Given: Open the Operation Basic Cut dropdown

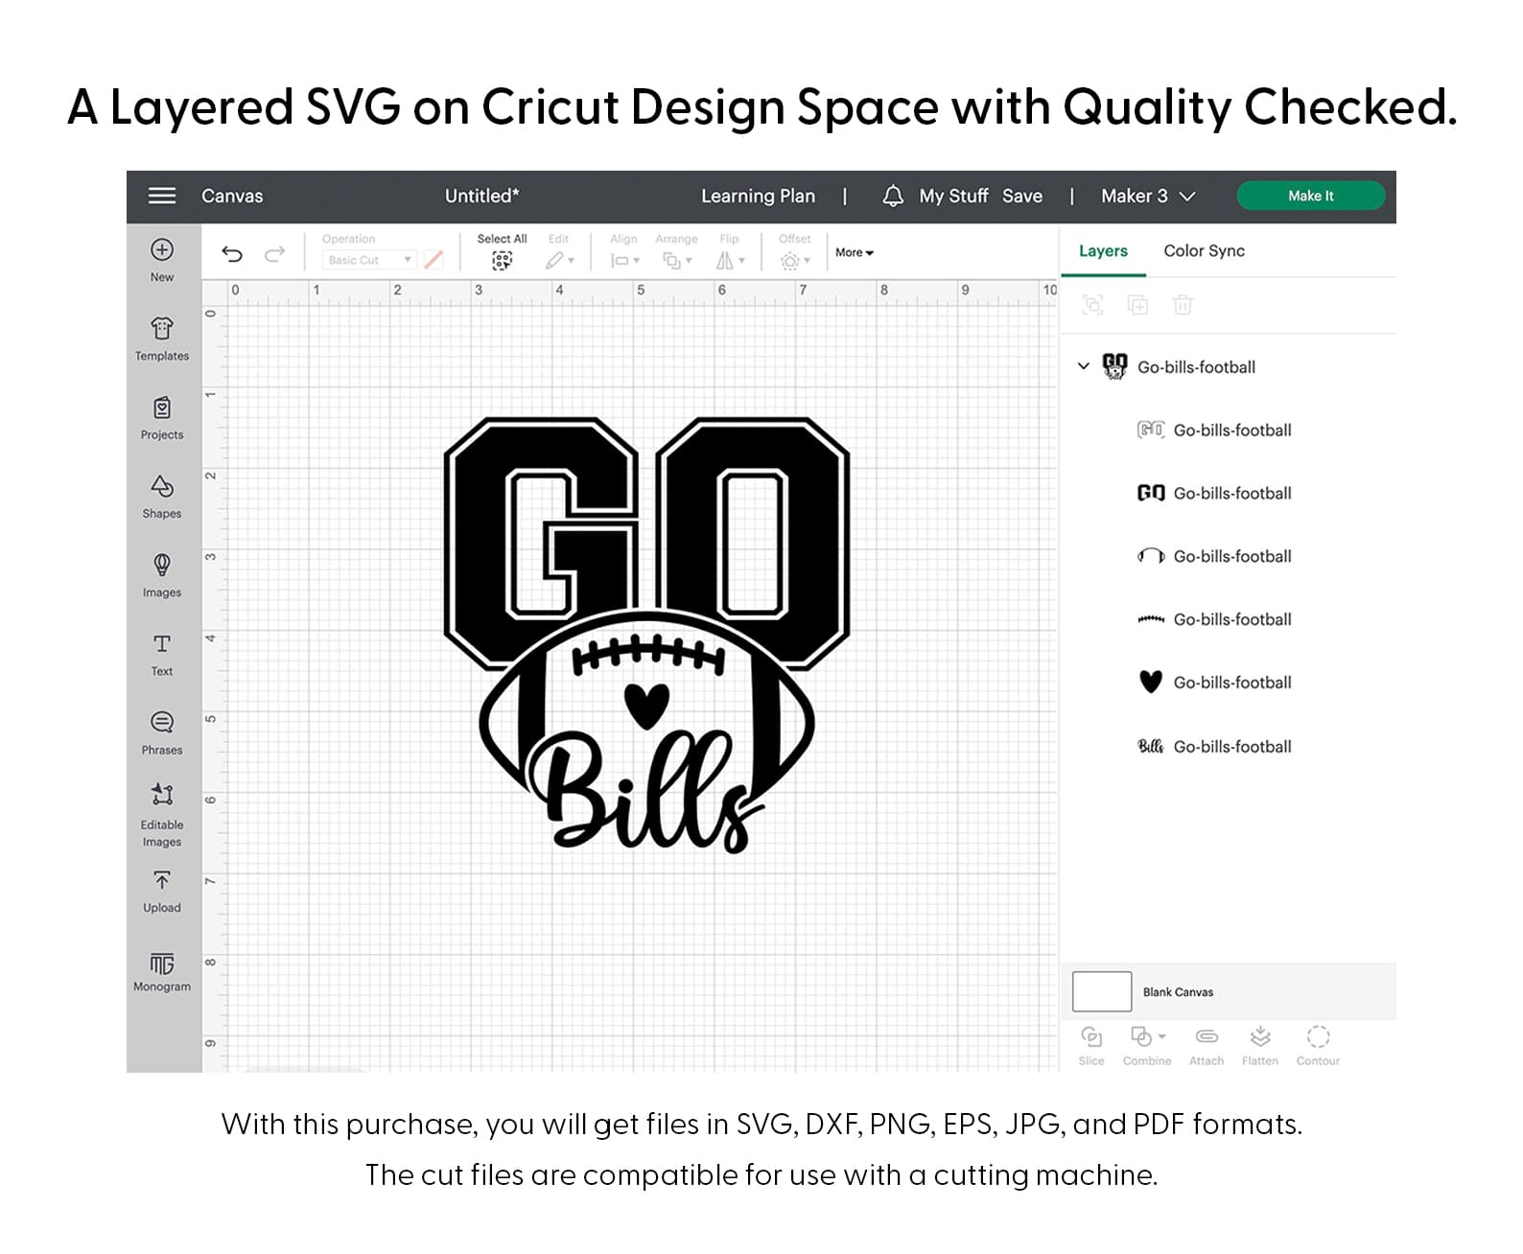Looking at the screenshot, I should click(x=369, y=260).
